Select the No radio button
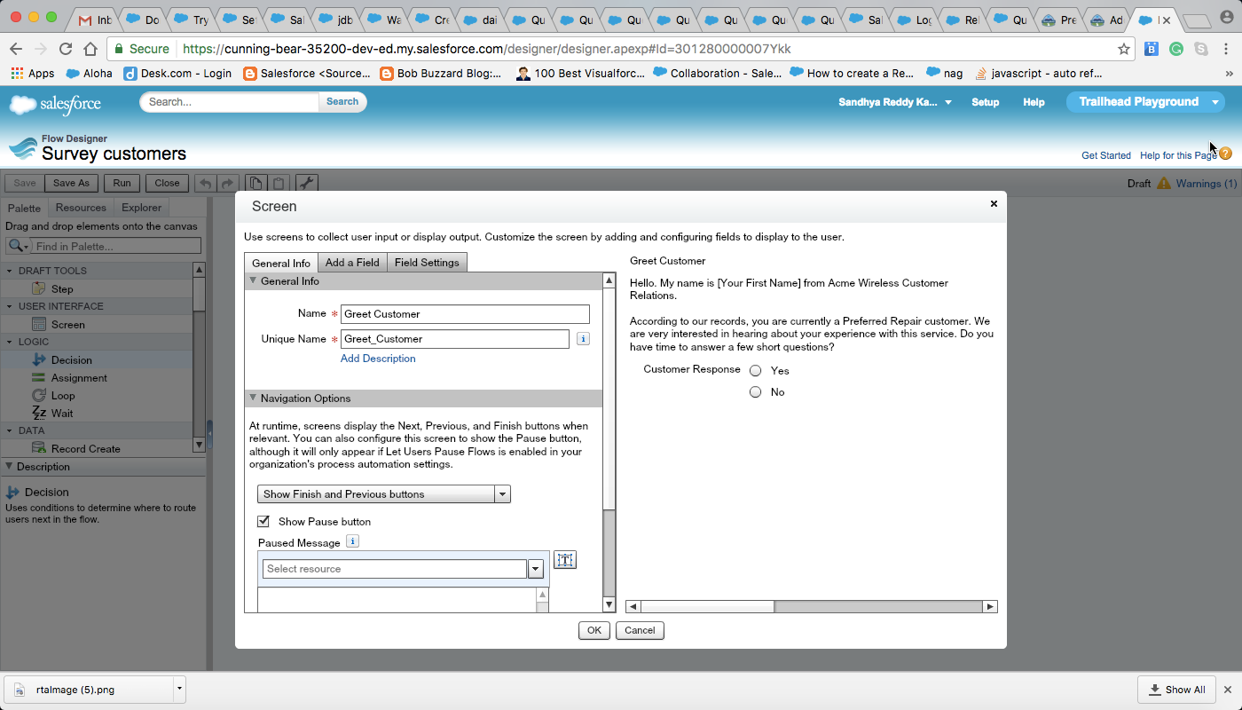The height and width of the screenshot is (710, 1242). [756, 392]
